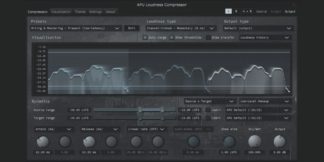Screen dimensions: 324x162
Task: Click the Look-ahead 0.00 ms value field
Action: tap(193, 152)
